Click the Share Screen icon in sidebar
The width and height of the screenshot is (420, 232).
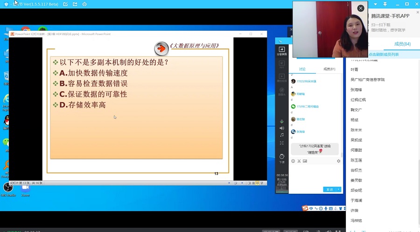pos(281,50)
